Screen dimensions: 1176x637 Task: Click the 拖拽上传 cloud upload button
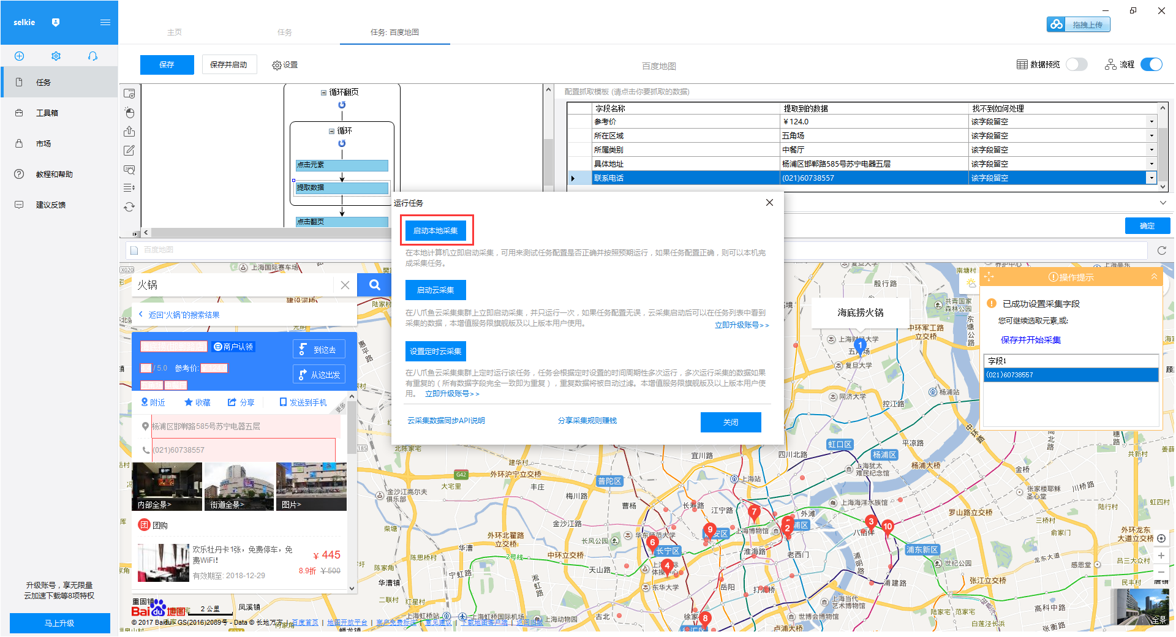point(1079,24)
